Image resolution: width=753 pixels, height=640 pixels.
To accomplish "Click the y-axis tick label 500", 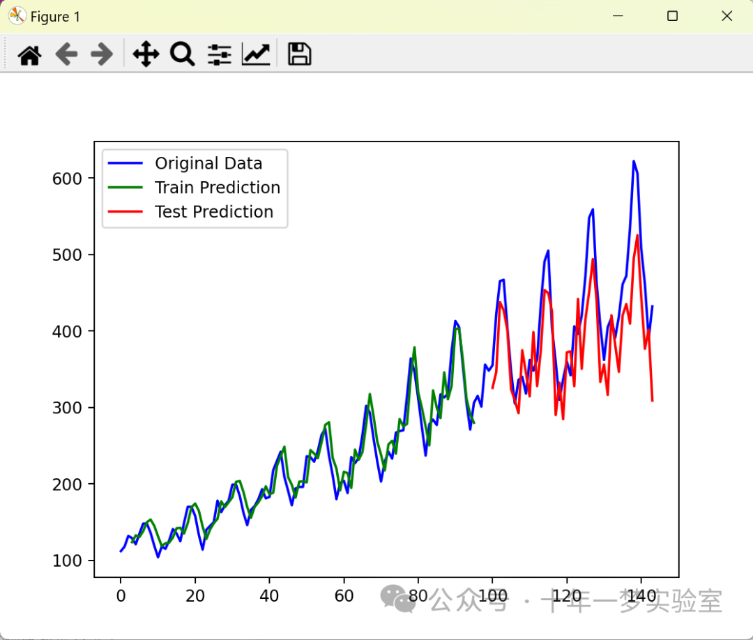I will tap(67, 255).
